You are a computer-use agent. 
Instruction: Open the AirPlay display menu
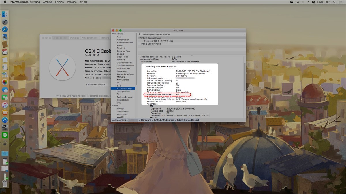point(297,2)
